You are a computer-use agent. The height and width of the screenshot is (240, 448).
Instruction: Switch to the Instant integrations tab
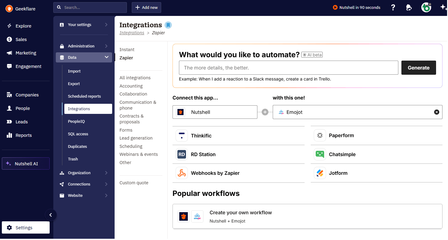pos(127,50)
